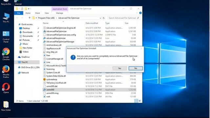Launch Opera browser from desktop
This screenshot has height=118, width=210.
pos(6,88)
